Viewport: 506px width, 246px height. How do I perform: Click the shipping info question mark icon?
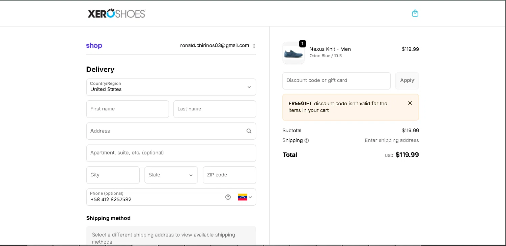[307, 141]
